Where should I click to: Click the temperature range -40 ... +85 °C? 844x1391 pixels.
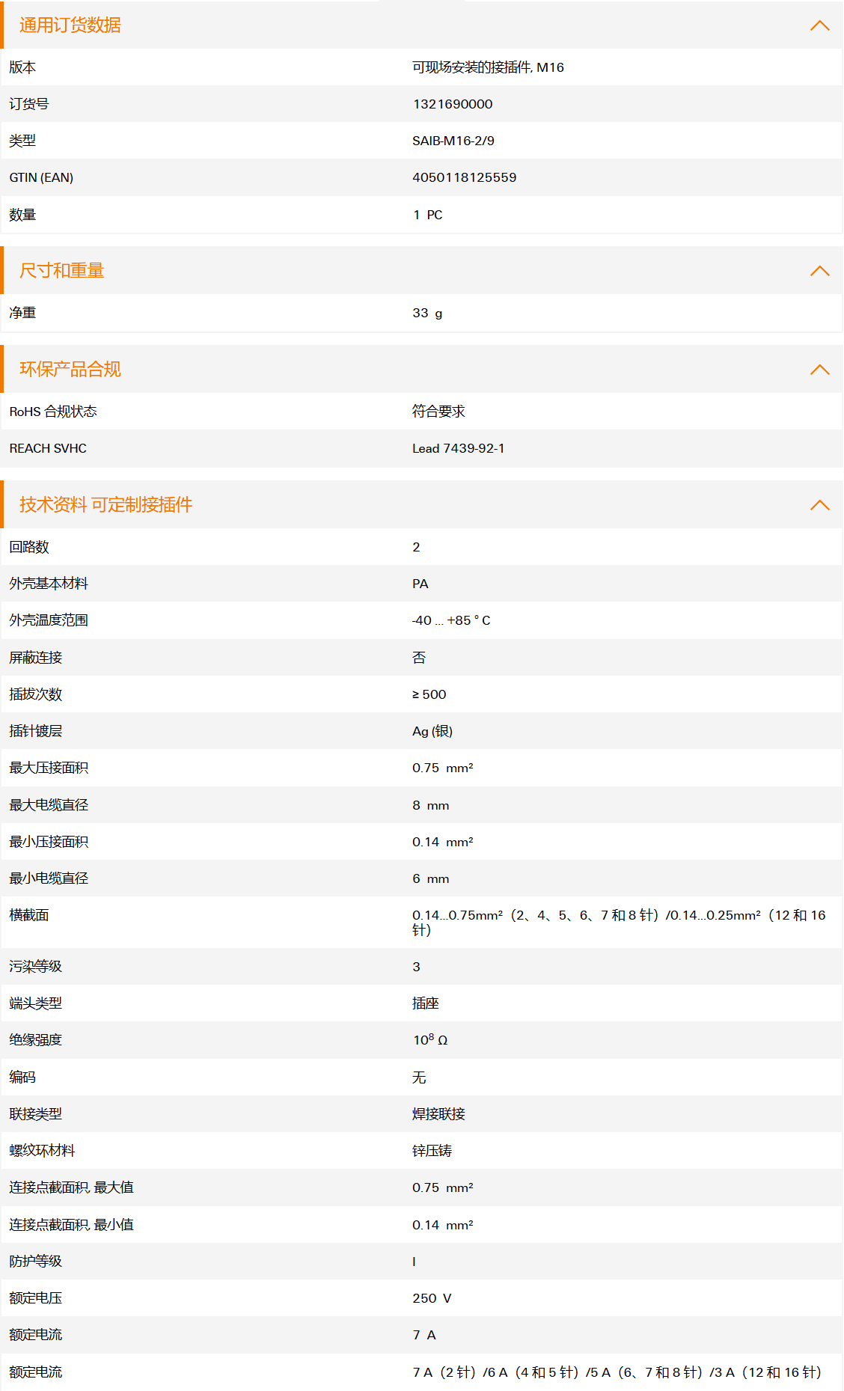point(451,620)
